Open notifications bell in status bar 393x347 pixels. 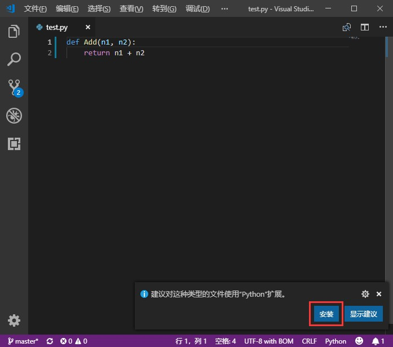click(x=378, y=341)
